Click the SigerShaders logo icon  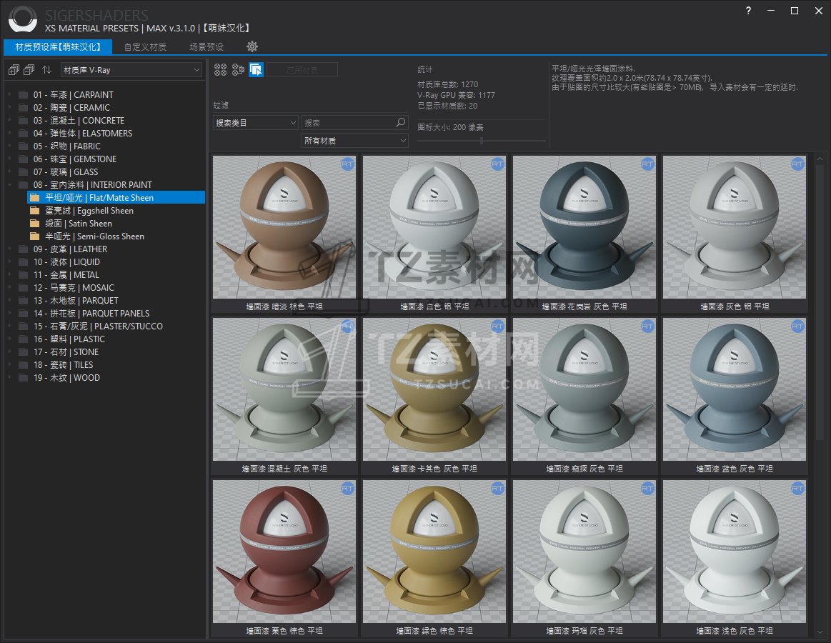pyautogui.click(x=23, y=19)
